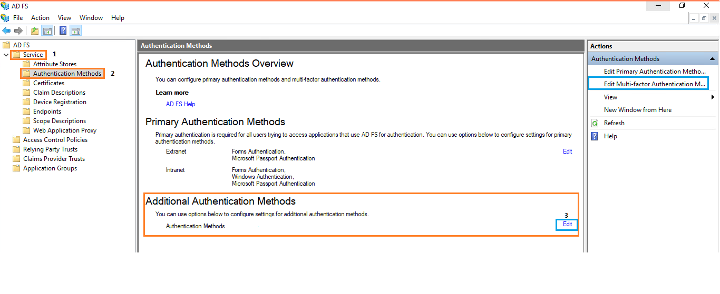Select Web Application Proxy tree item
The image size is (720, 294).
pos(64,130)
